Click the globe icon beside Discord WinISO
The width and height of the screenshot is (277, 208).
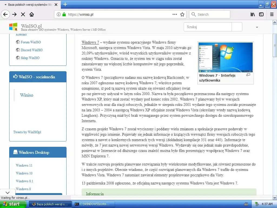click(18, 50)
